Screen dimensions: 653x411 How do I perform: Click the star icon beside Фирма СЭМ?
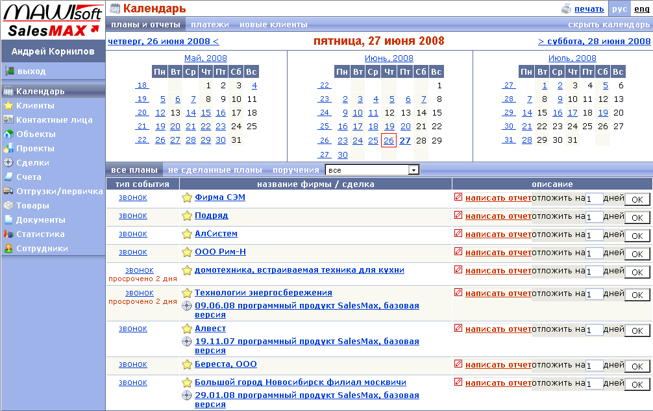[187, 197]
